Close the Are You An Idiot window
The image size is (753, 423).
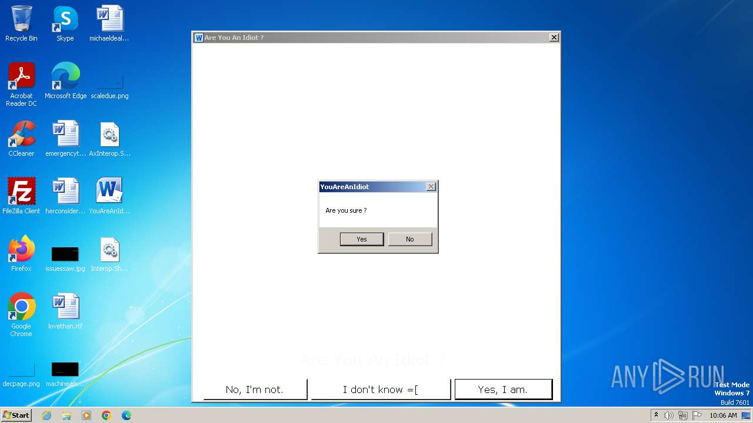554,38
